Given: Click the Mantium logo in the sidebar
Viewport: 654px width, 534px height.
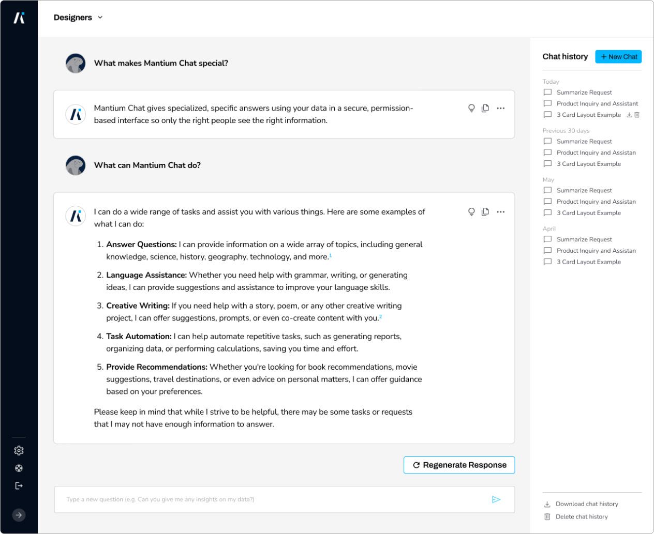Looking at the screenshot, I should click(x=19, y=18).
